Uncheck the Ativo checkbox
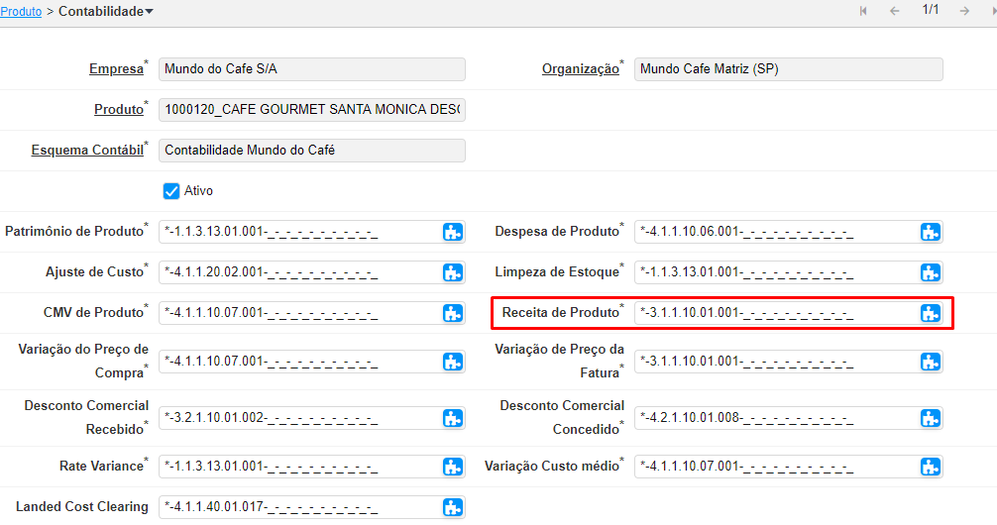 pyautogui.click(x=171, y=191)
